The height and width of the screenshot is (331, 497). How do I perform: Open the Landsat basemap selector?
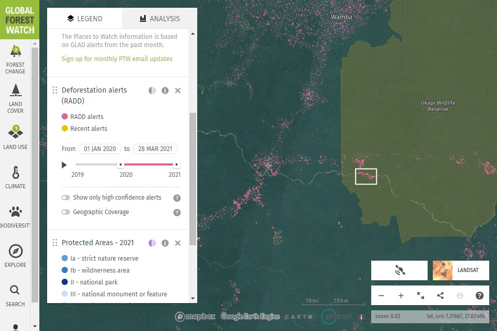[x=461, y=270]
